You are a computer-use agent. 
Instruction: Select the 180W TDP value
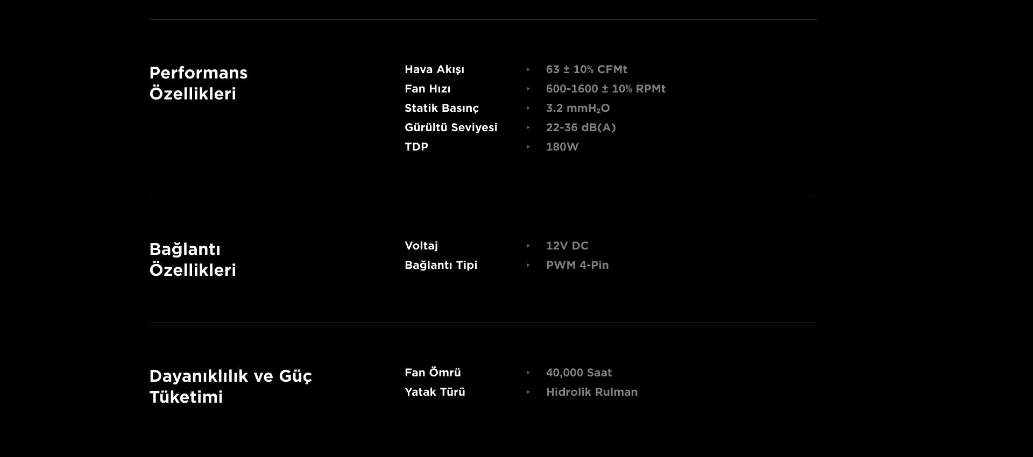click(562, 147)
